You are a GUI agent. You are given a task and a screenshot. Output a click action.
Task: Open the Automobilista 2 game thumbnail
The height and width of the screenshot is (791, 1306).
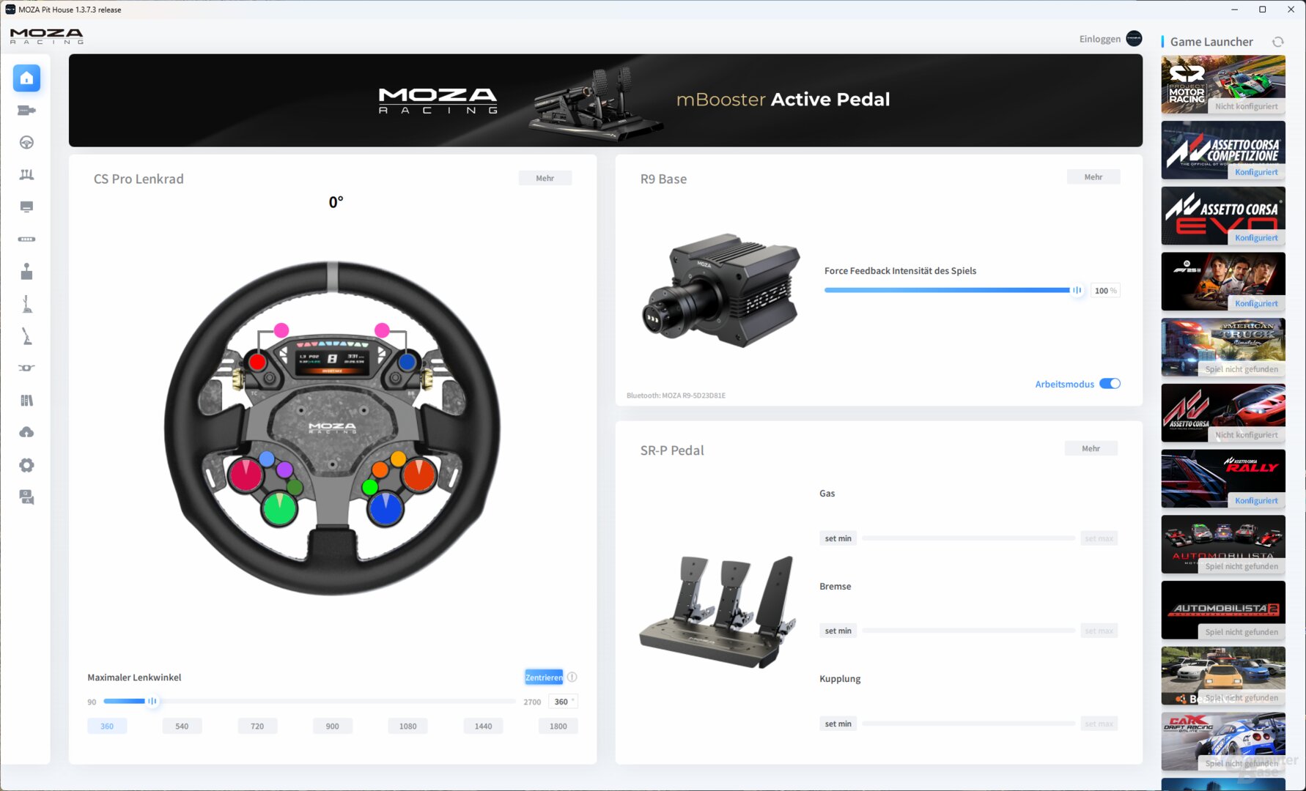1223,610
